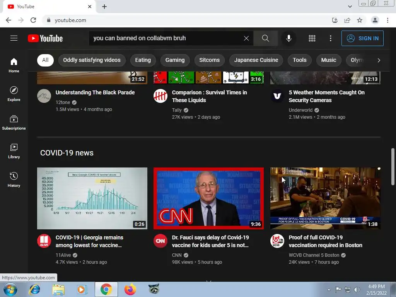Image resolution: width=396 pixels, height=297 pixels.
Task: Open the 12tone channel avatar
Action: coord(44,96)
